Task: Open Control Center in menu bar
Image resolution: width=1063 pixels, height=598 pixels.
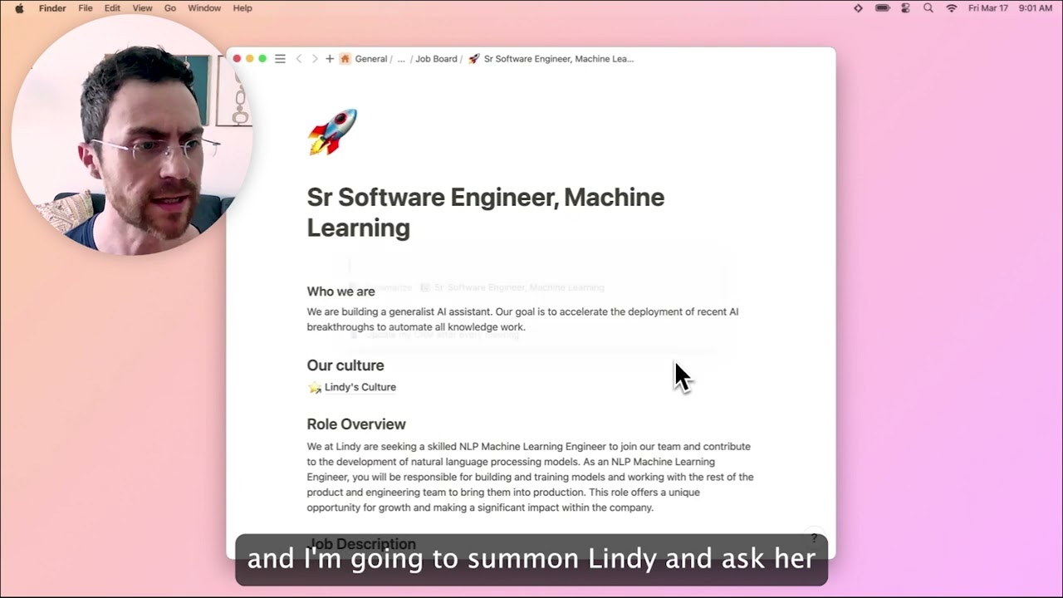Action: pos(906,8)
